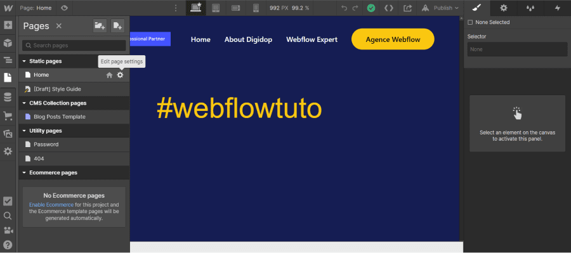This screenshot has width=571, height=253.
Task: Collapse the Ecommerce pages section
Action: (x=24, y=172)
